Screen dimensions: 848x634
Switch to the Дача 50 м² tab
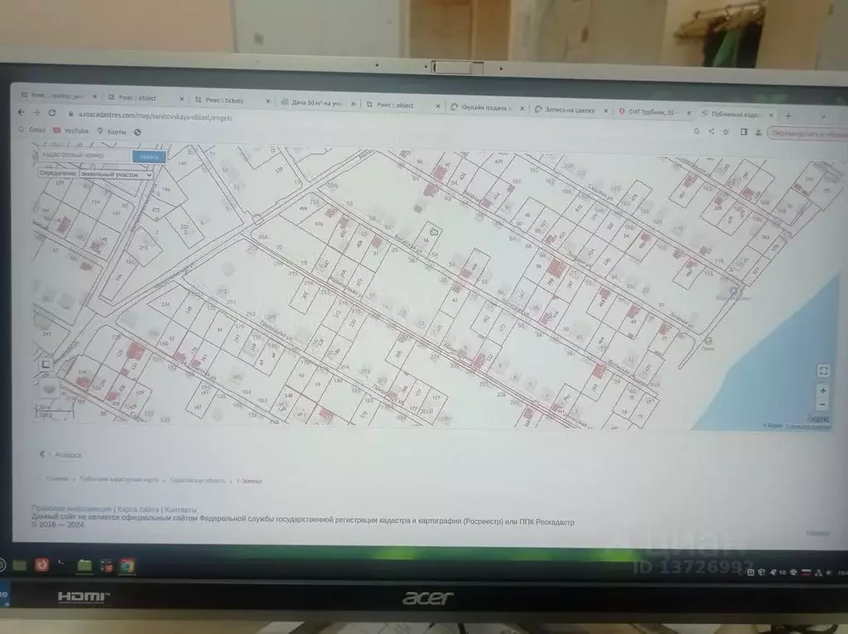click(315, 103)
